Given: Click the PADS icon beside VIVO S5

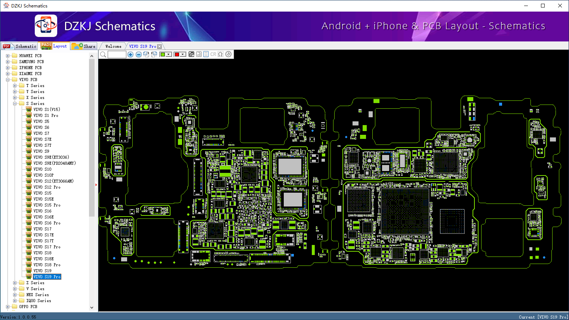Looking at the screenshot, I should (29, 121).
